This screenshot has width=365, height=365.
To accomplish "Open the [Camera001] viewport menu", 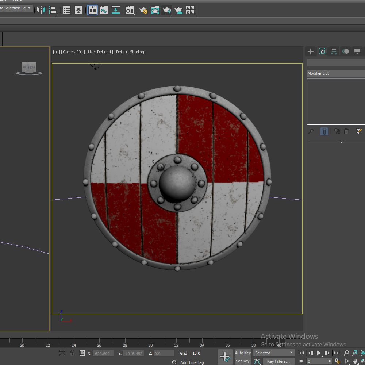I will pyautogui.click(x=73, y=52).
